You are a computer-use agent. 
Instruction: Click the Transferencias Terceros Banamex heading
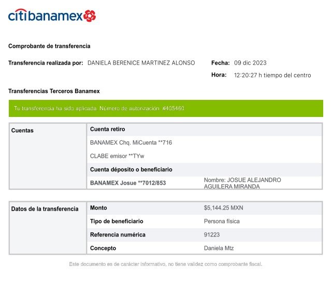54,91
